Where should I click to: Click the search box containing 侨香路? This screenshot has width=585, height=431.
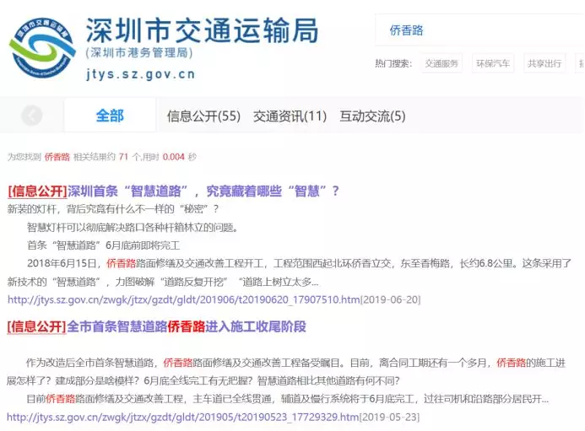(x=479, y=30)
